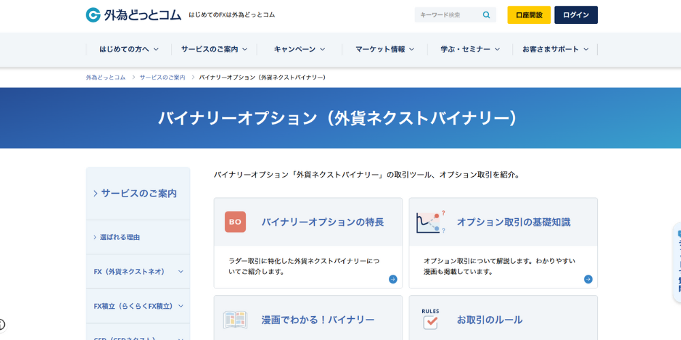Image resolution: width=681 pixels, height=340 pixels.
Task: Open オプション取引の基礎知識 card title
Action: (x=513, y=222)
